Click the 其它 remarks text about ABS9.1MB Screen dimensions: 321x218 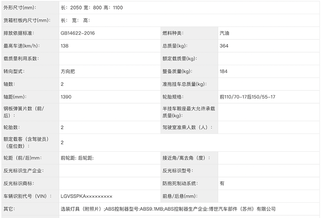coord(168,209)
